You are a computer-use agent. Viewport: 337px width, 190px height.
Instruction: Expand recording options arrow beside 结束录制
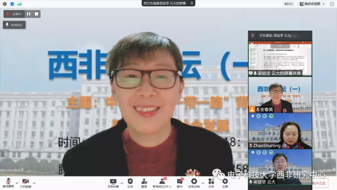(x=203, y=183)
